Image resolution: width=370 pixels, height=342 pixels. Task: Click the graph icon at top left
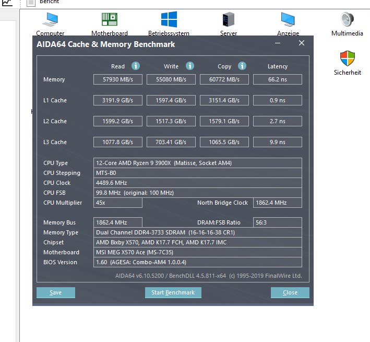7,3
